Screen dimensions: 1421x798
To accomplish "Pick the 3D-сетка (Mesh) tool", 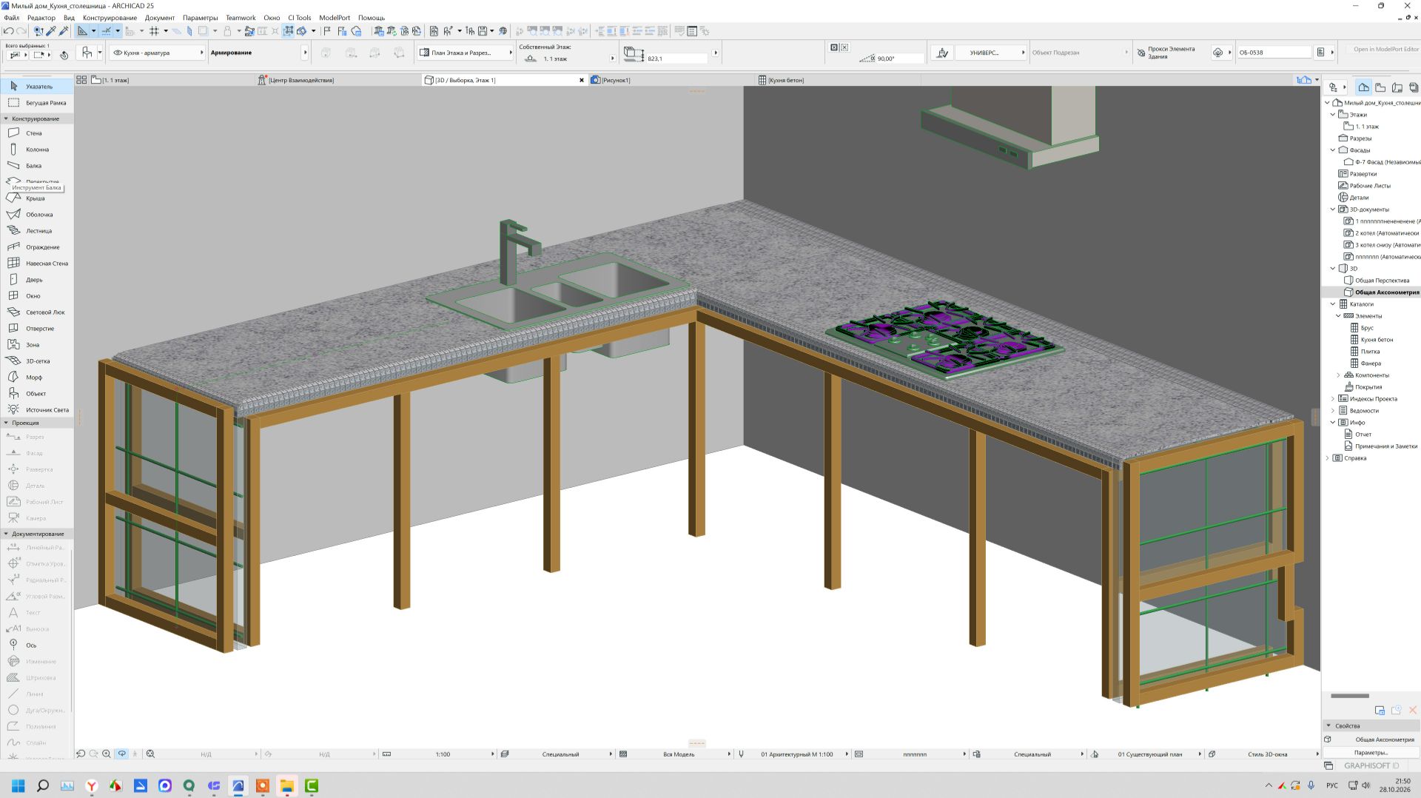I will (36, 361).
